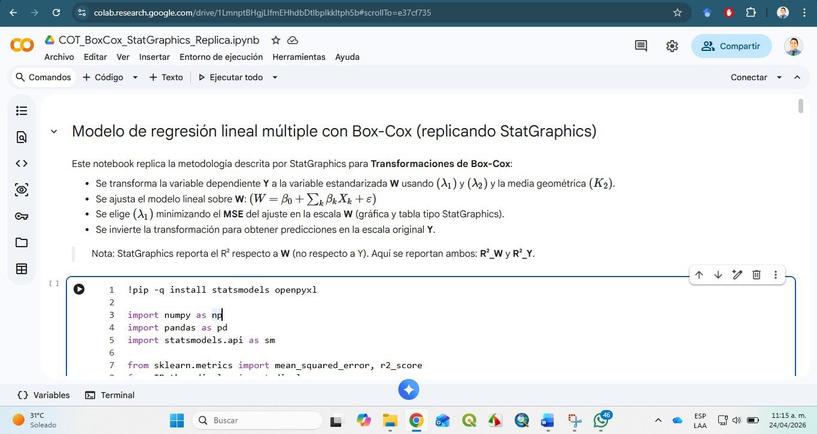
Task: Star the notebook title
Action: click(275, 40)
